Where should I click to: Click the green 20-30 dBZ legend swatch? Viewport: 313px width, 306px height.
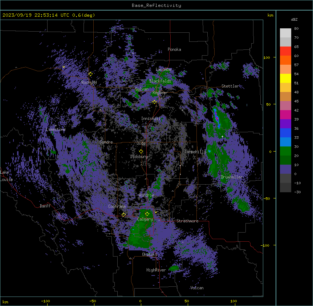(x=285, y=151)
